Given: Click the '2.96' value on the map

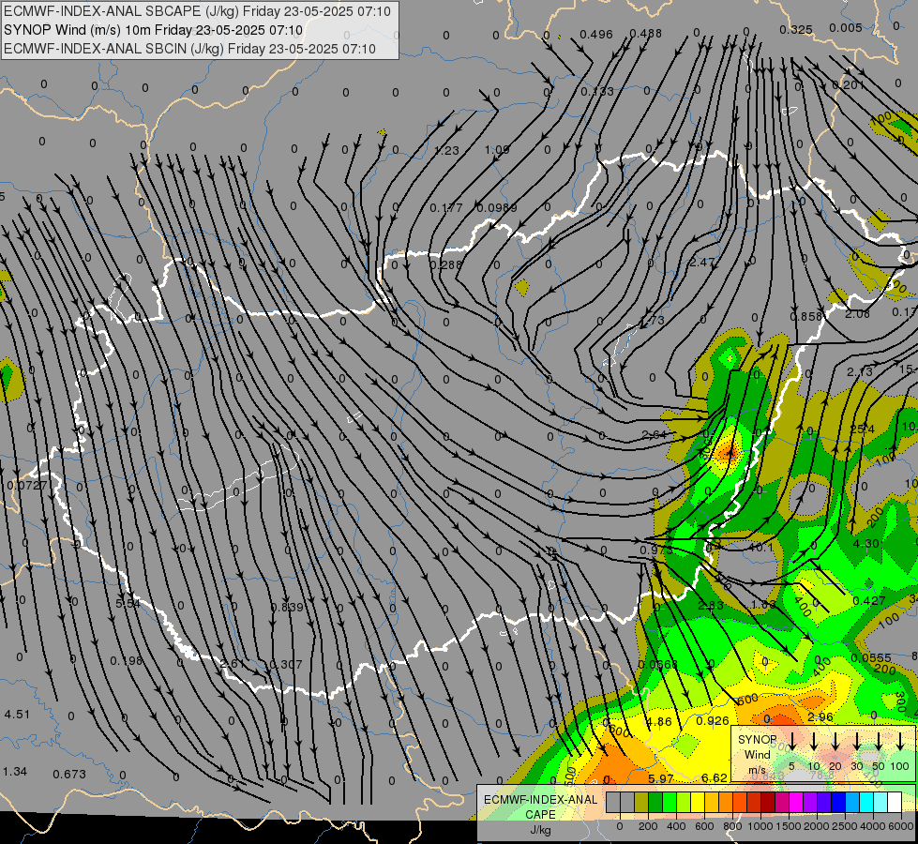Looking at the screenshot, I should pos(820,717).
